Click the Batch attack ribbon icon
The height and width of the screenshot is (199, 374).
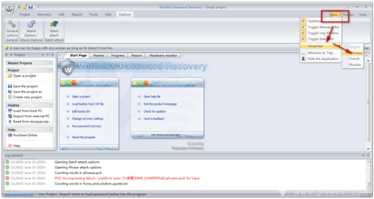(x=54, y=24)
